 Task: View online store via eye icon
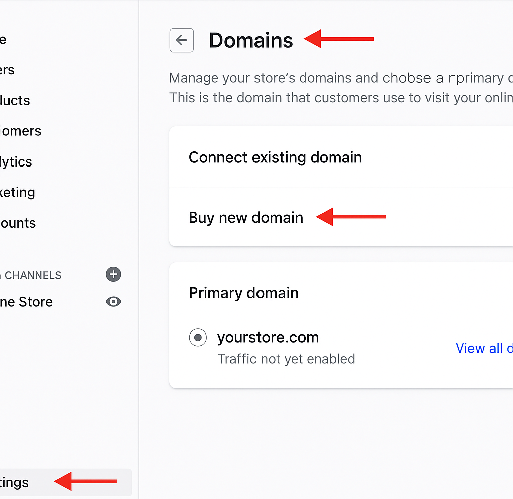coord(114,302)
